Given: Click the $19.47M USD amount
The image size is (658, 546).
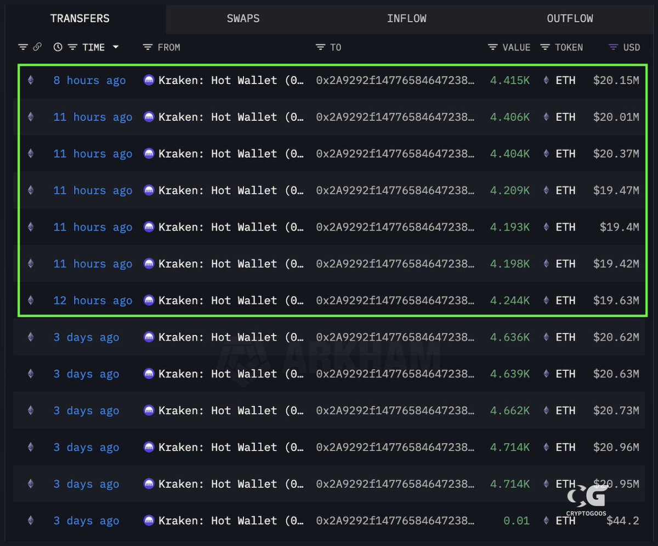Looking at the screenshot, I should [x=616, y=190].
